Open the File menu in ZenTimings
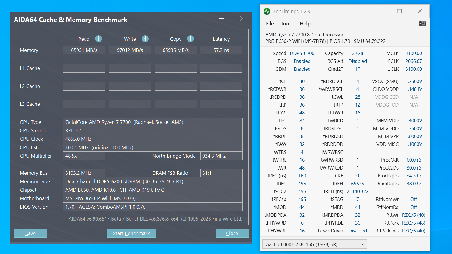Viewport: 452px width, 254px height. 270,24
